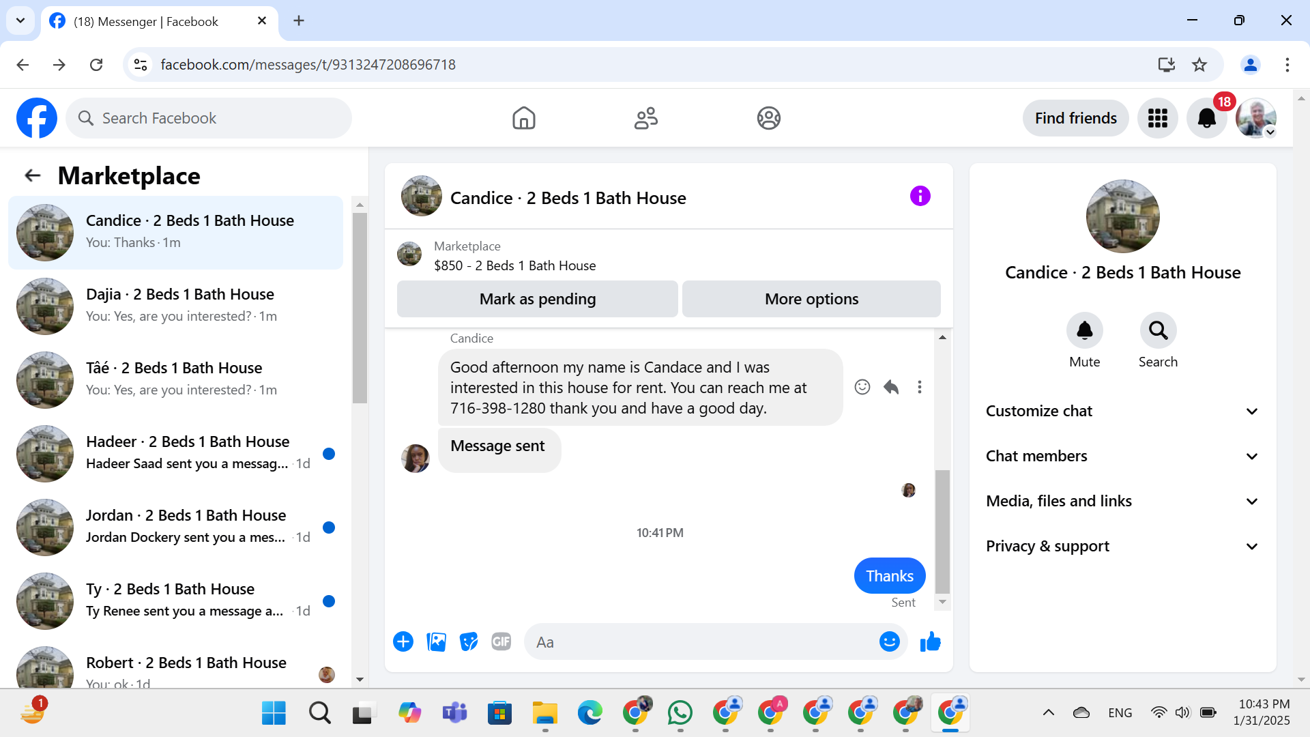Open conversation information purple icon
This screenshot has height=737, width=1310.
[920, 197]
